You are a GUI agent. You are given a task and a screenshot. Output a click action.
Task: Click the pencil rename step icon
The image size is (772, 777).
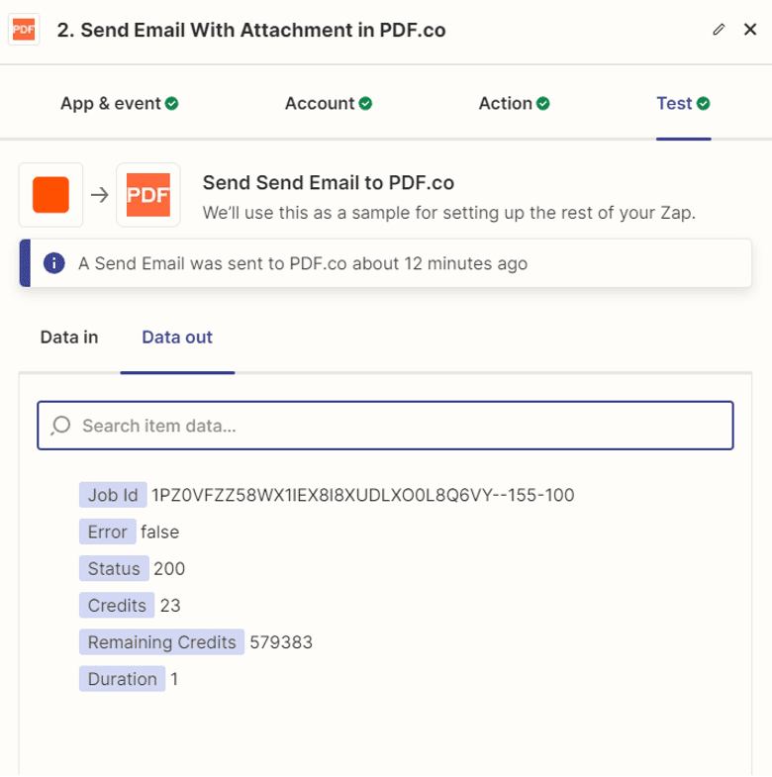tap(719, 30)
